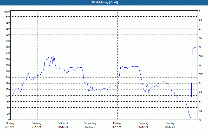
Task: Select the date 05.12.24
Action: click(90, 127)
